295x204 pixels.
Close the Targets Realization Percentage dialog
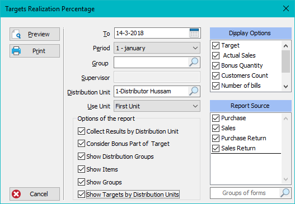[286, 8]
